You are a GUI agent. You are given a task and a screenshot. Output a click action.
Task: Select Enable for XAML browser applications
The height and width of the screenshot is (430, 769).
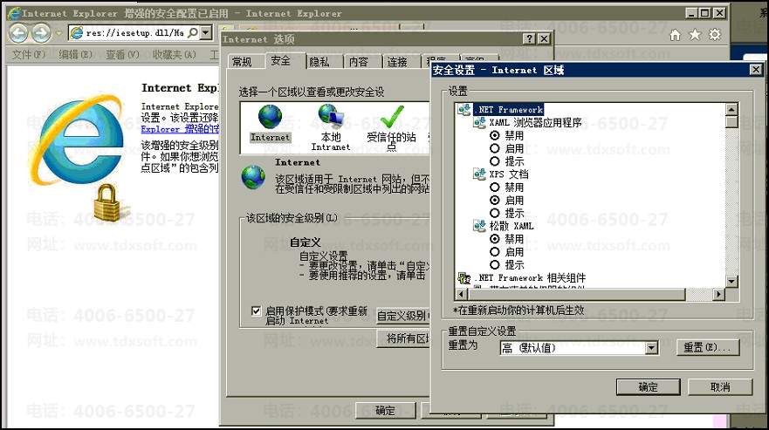[x=495, y=148]
